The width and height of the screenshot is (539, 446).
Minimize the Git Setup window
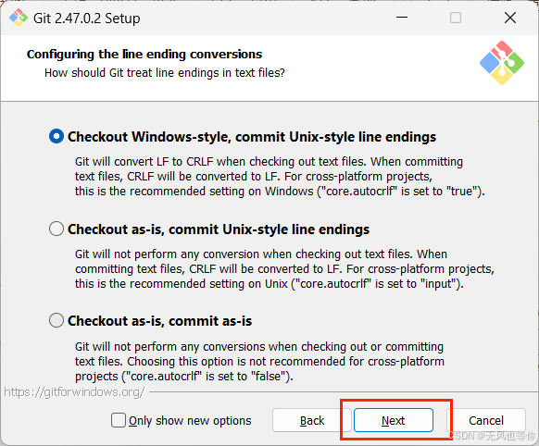point(402,17)
